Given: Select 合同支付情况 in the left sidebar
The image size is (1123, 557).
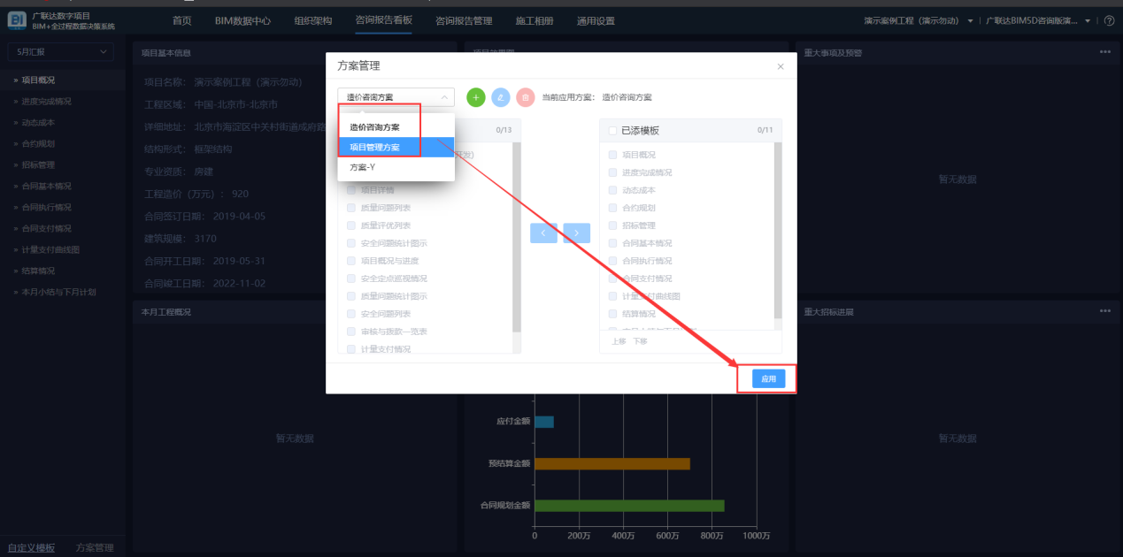Looking at the screenshot, I should click(63, 229).
